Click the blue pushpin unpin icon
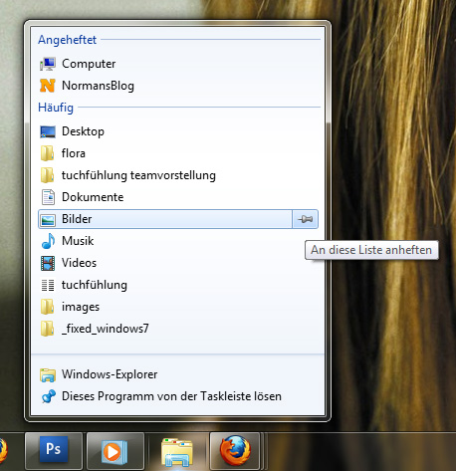Screen dimensions: 456x471 click(x=49, y=396)
